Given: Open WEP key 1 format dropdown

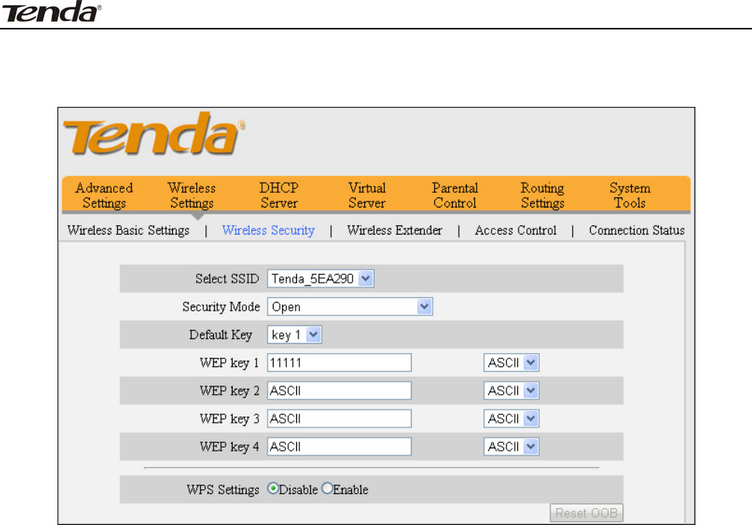Looking at the screenshot, I should 511,362.
